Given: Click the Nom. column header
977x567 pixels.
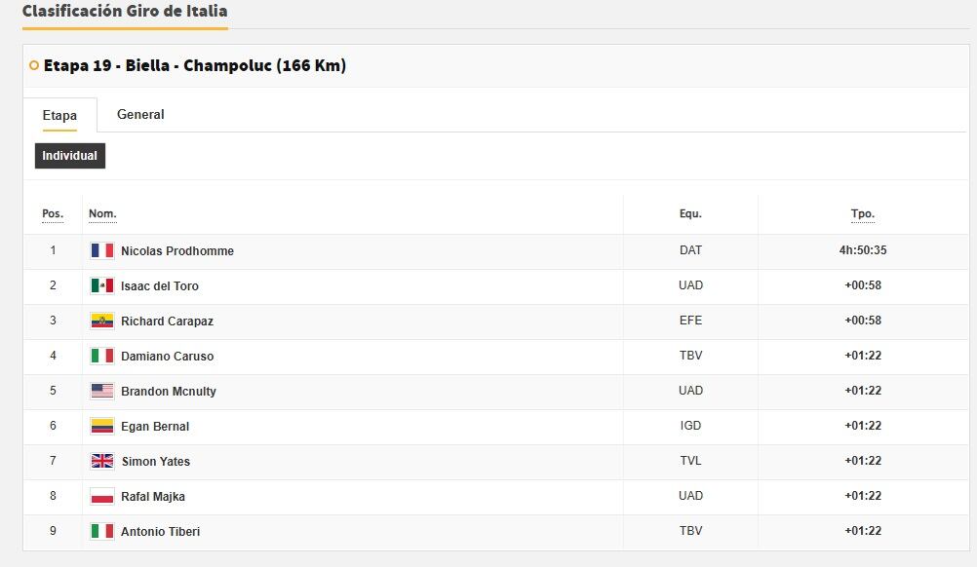Looking at the screenshot, I should click(x=102, y=213).
